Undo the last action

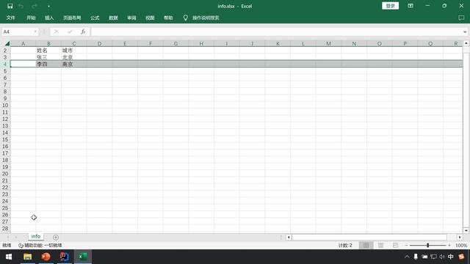pyautogui.click(x=21, y=6)
